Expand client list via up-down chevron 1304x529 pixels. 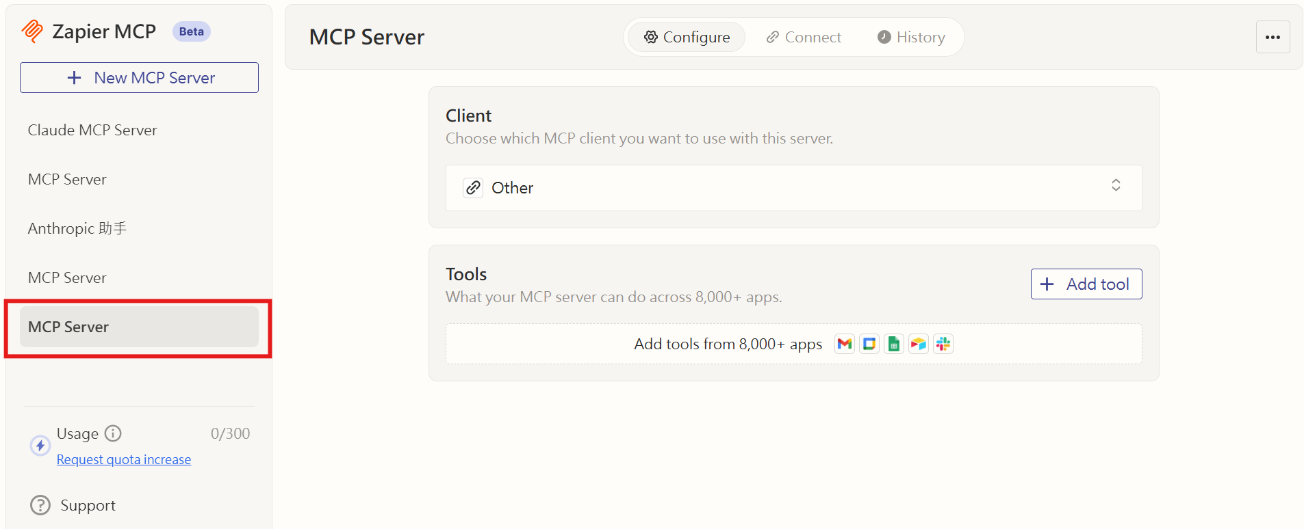point(1115,185)
